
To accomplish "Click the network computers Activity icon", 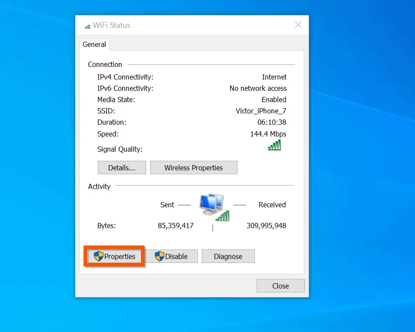I will coord(214,207).
